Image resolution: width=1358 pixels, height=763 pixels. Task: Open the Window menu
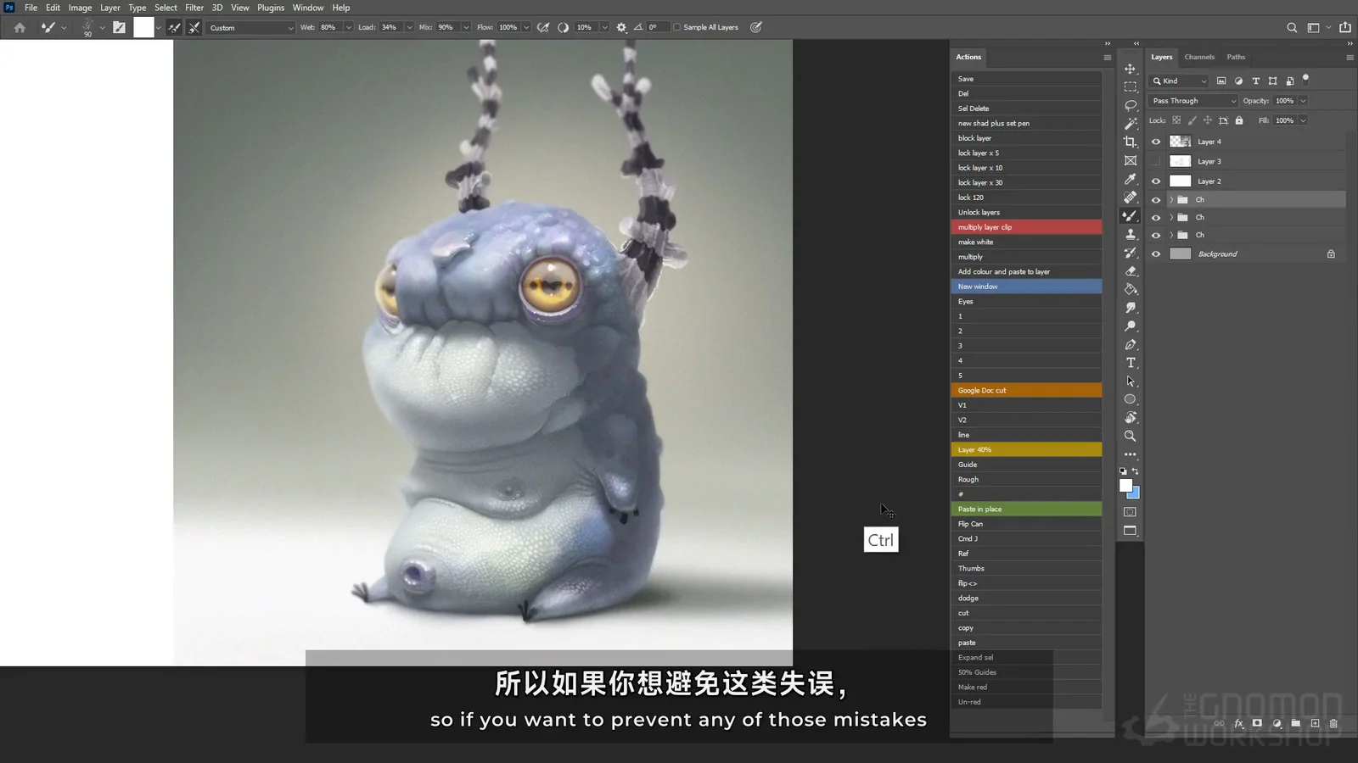[x=308, y=8]
